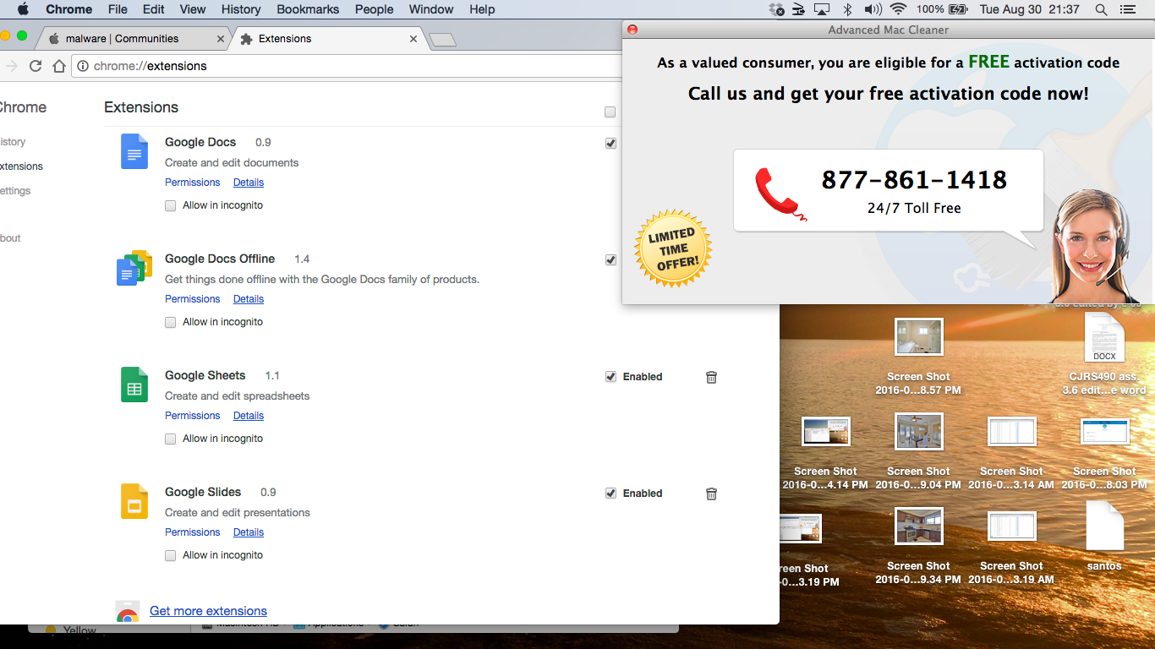Click the forward navigation arrow
1155x649 pixels.
pyautogui.click(x=12, y=66)
